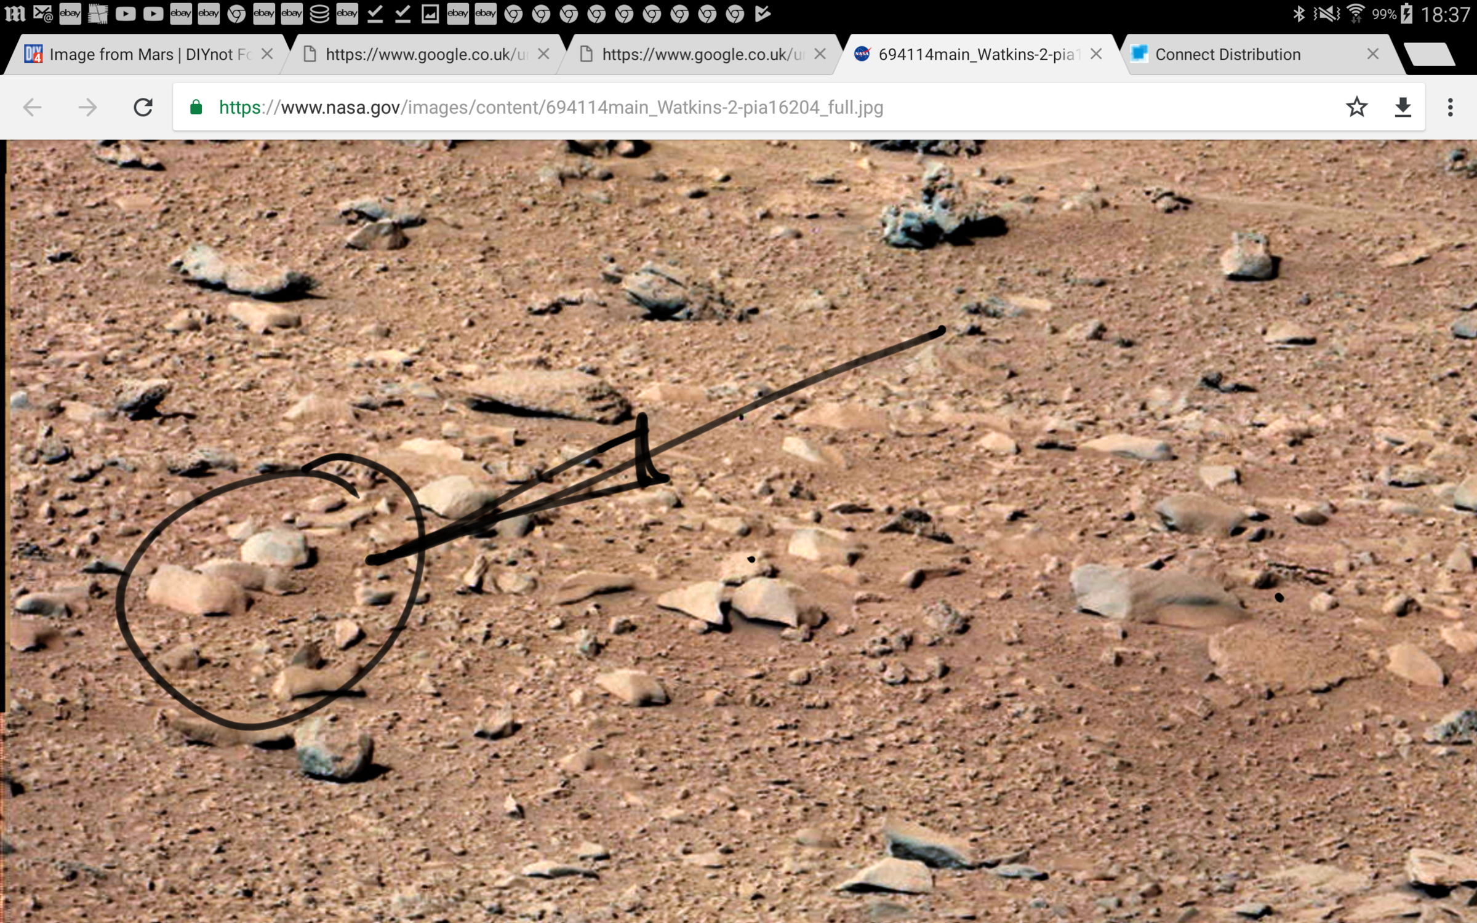The width and height of the screenshot is (1477, 923).
Task: Tap the email notification icon in status bar
Action: tap(42, 14)
